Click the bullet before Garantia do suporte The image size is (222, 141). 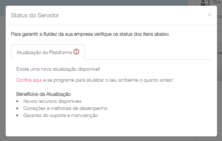[x=17, y=116]
